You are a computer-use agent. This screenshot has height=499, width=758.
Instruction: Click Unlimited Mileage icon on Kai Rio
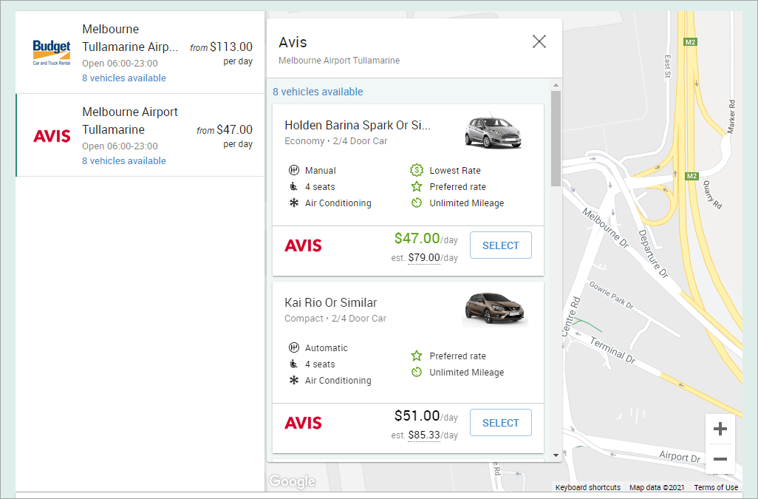click(416, 373)
